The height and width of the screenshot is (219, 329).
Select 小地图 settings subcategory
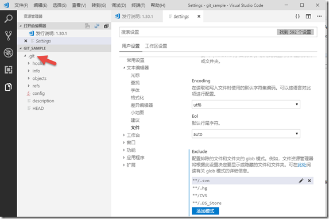click(x=137, y=113)
